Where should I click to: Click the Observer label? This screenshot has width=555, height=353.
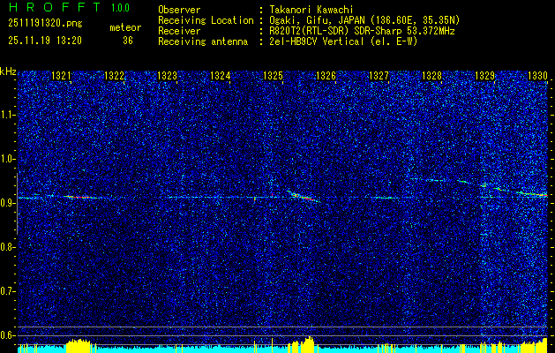tap(179, 10)
